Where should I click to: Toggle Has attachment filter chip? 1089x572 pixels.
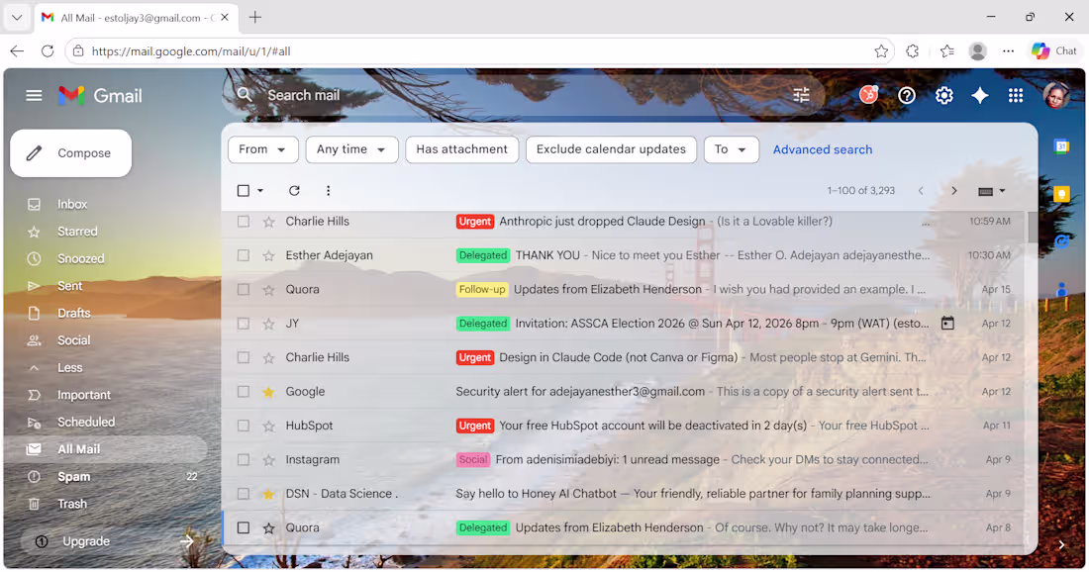(462, 149)
